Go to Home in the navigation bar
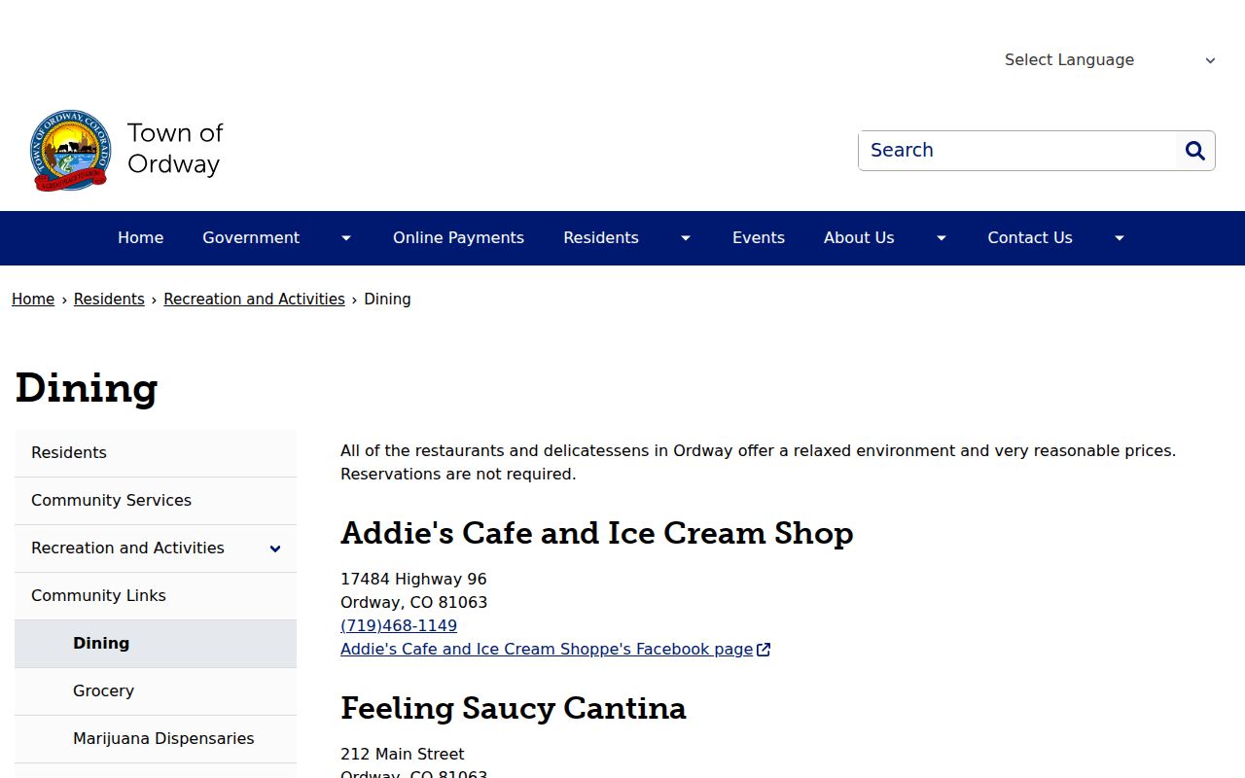This screenshot has height=778, width=1245. tap(141, 238)
